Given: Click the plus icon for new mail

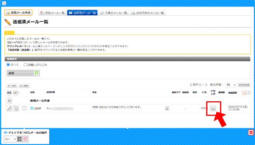Looking at the screenshot, I should 9,101.
